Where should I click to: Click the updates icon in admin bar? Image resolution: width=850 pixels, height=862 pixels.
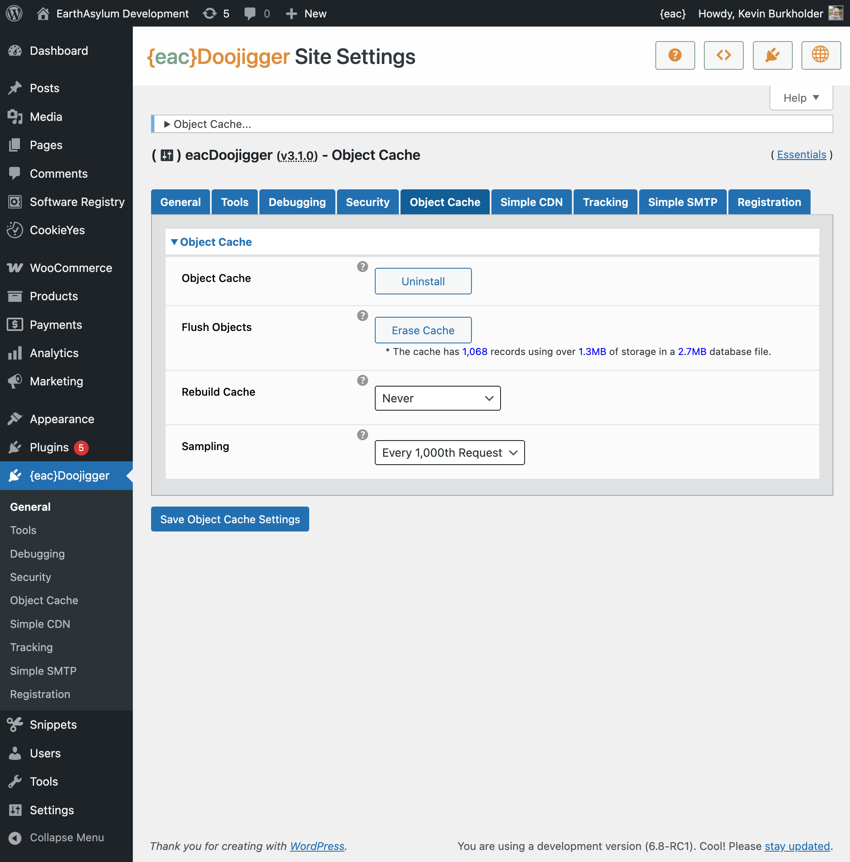click(x=210, y=13)
